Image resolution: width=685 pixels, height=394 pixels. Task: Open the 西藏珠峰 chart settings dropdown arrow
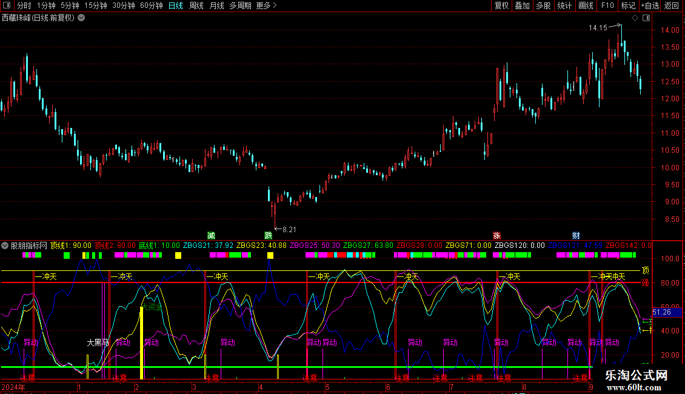[81, 18]
